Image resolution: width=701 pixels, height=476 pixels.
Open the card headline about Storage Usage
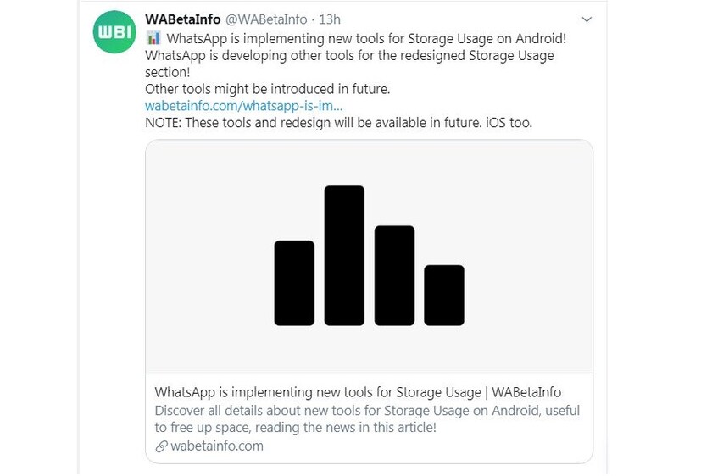click(358, 392)
